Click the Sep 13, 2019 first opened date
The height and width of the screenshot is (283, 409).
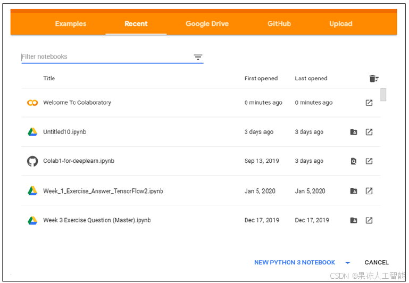[x=262, y=161]
